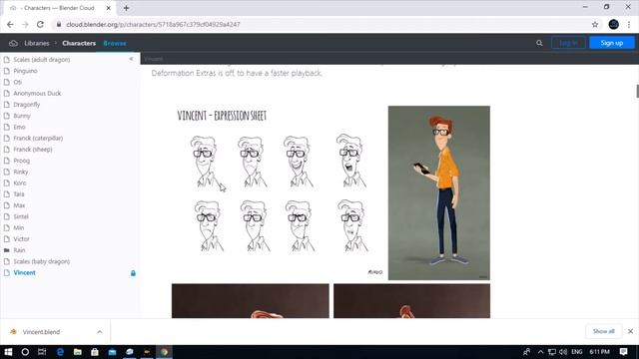The width and height of the screenshot is (639, 359).
Task: Open the notification center icon
Action: (623, 352)
